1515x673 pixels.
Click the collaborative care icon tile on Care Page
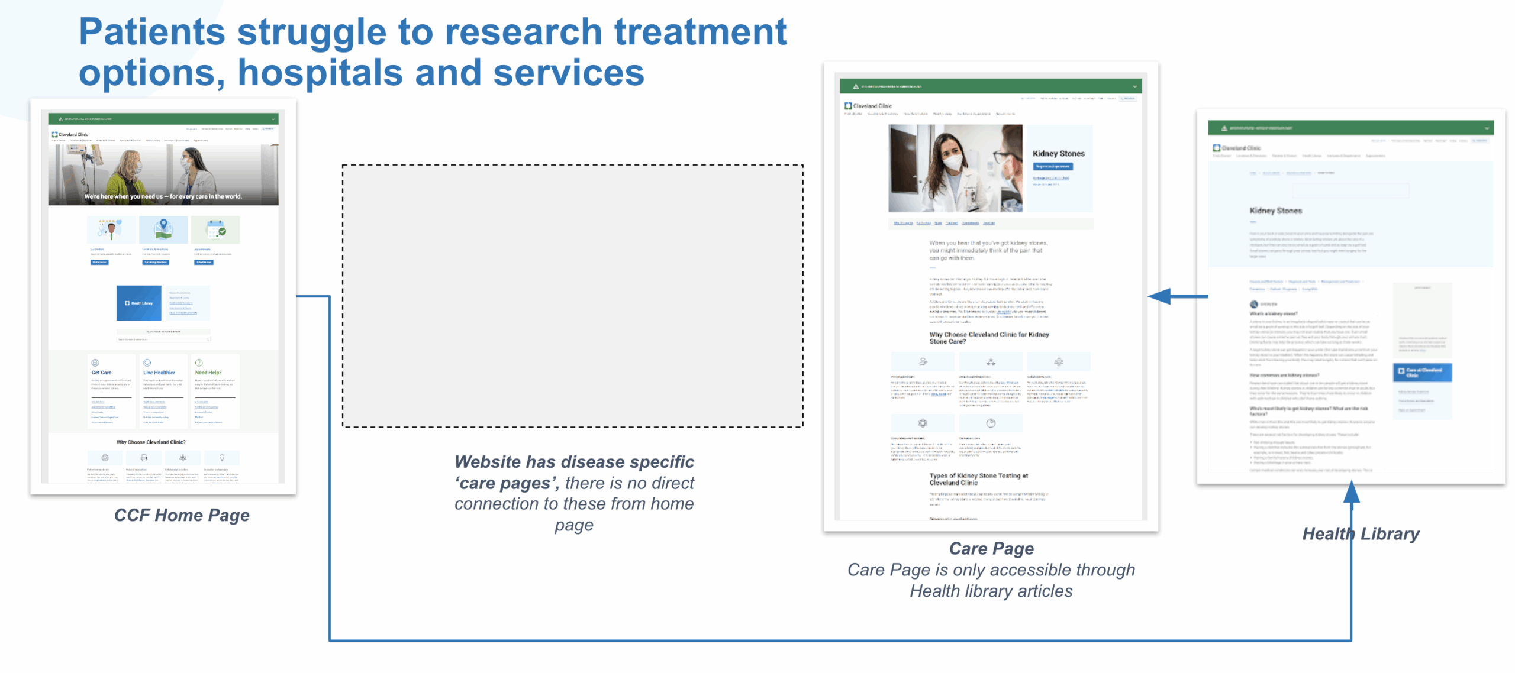1059,361
